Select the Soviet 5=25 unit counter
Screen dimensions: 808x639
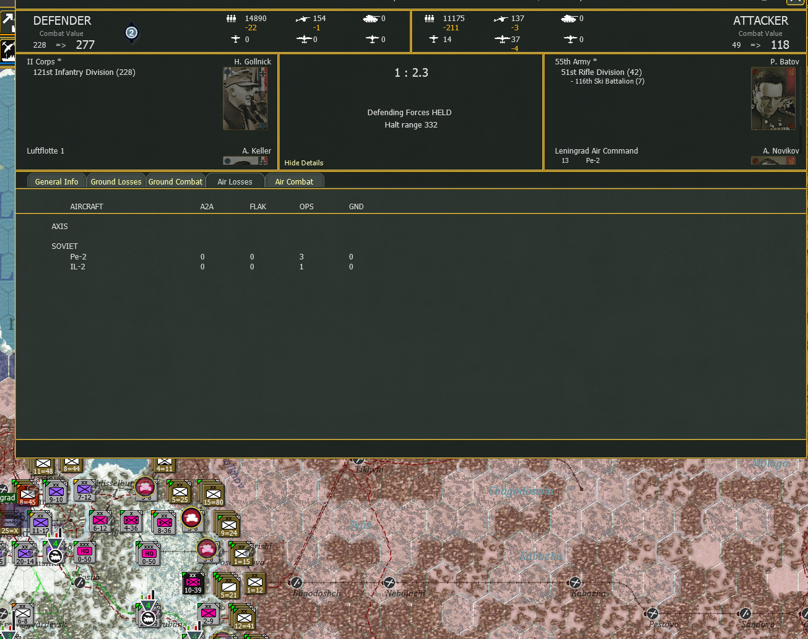[180, 492]
